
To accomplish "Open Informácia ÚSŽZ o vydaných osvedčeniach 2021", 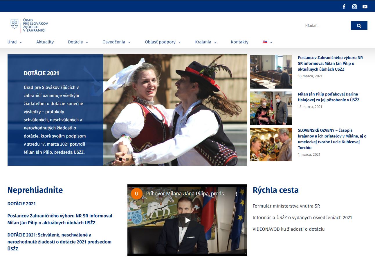I will (x=302, y=218).
